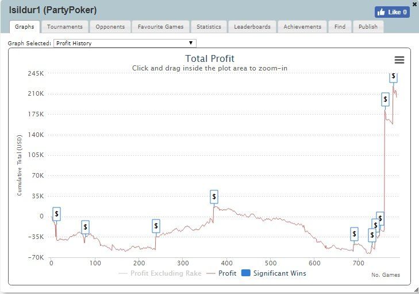Click the resize grip at window corner
This screenshot has width=419, height=294.
416,290
